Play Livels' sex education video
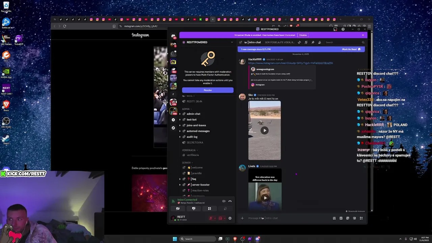The width and height of the screenshot is (432, 243). (x=265, y=198)
